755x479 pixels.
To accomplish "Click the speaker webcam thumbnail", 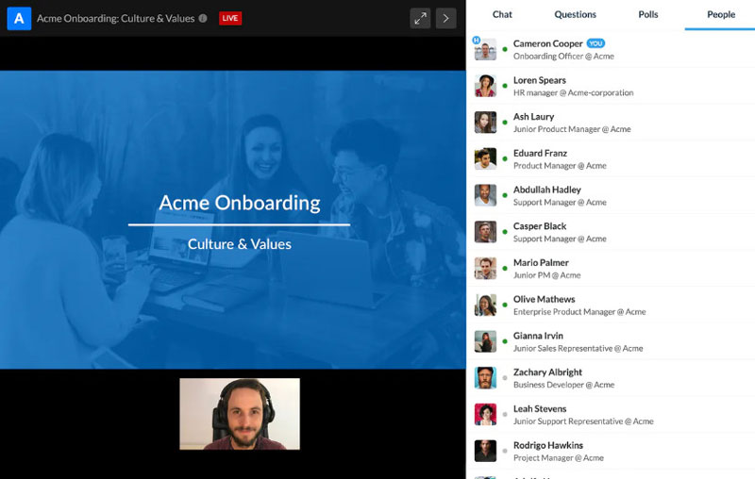I will pos(240,414).
